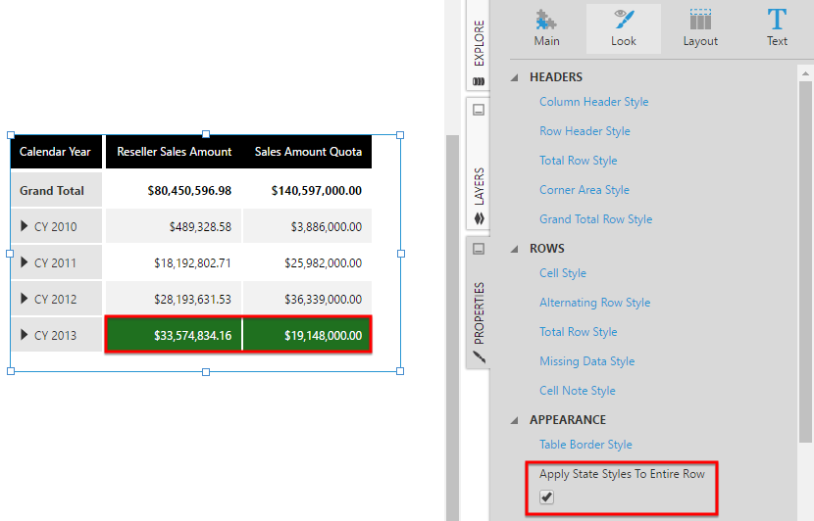Open Column Header Style
814x521 pixels.
pos(594,102)
